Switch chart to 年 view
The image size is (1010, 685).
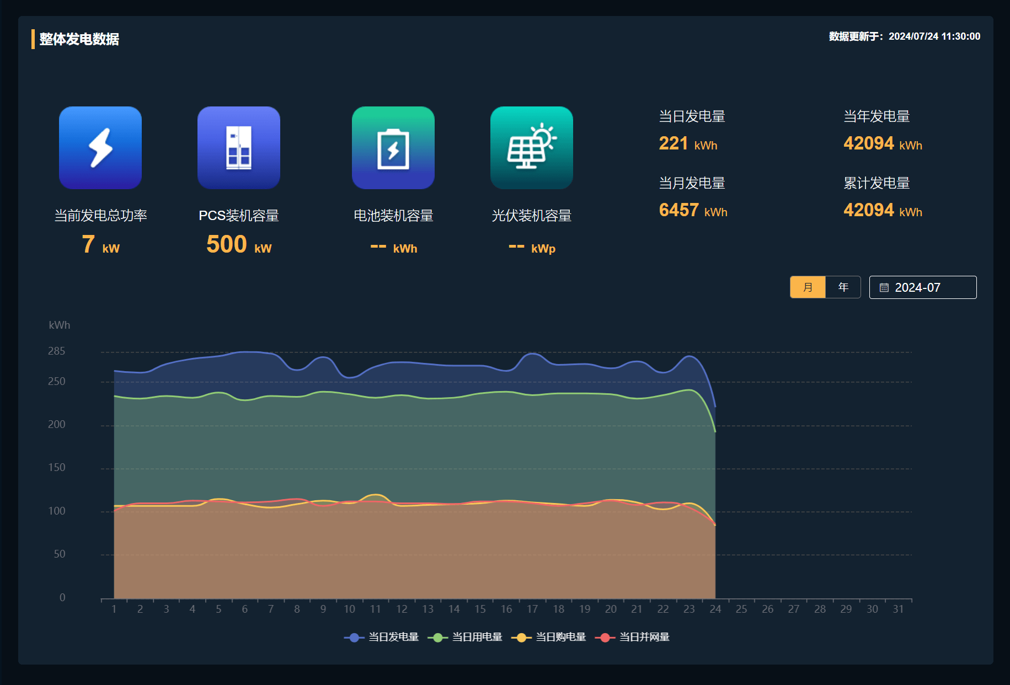[x=843, y=287]
